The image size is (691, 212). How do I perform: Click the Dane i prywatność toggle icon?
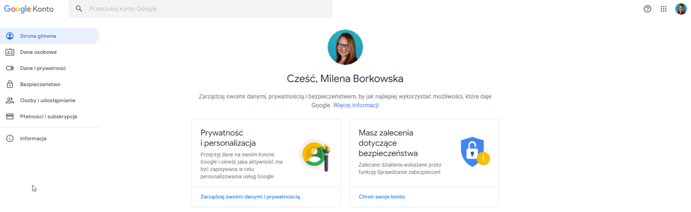pos(9,68)
